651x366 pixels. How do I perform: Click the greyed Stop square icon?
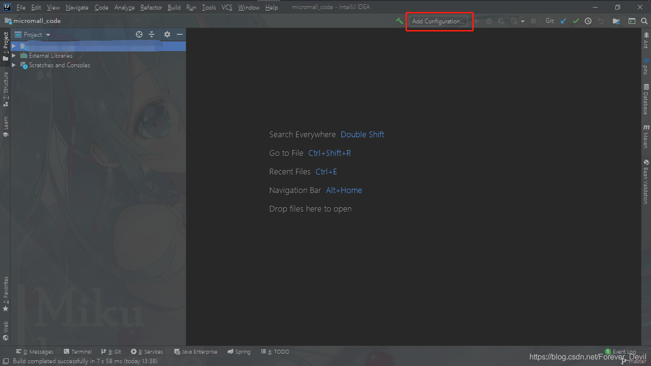pos(533,21)
